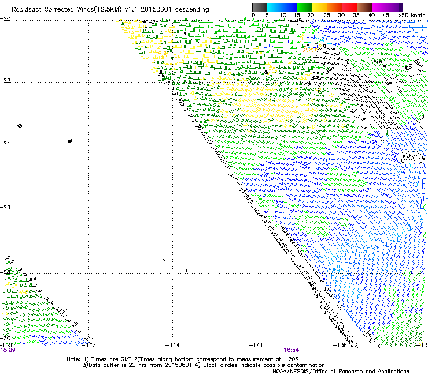
Task: Click the '-20' latitude axis label
Action: pyautogui.click(x=5, y=19)
